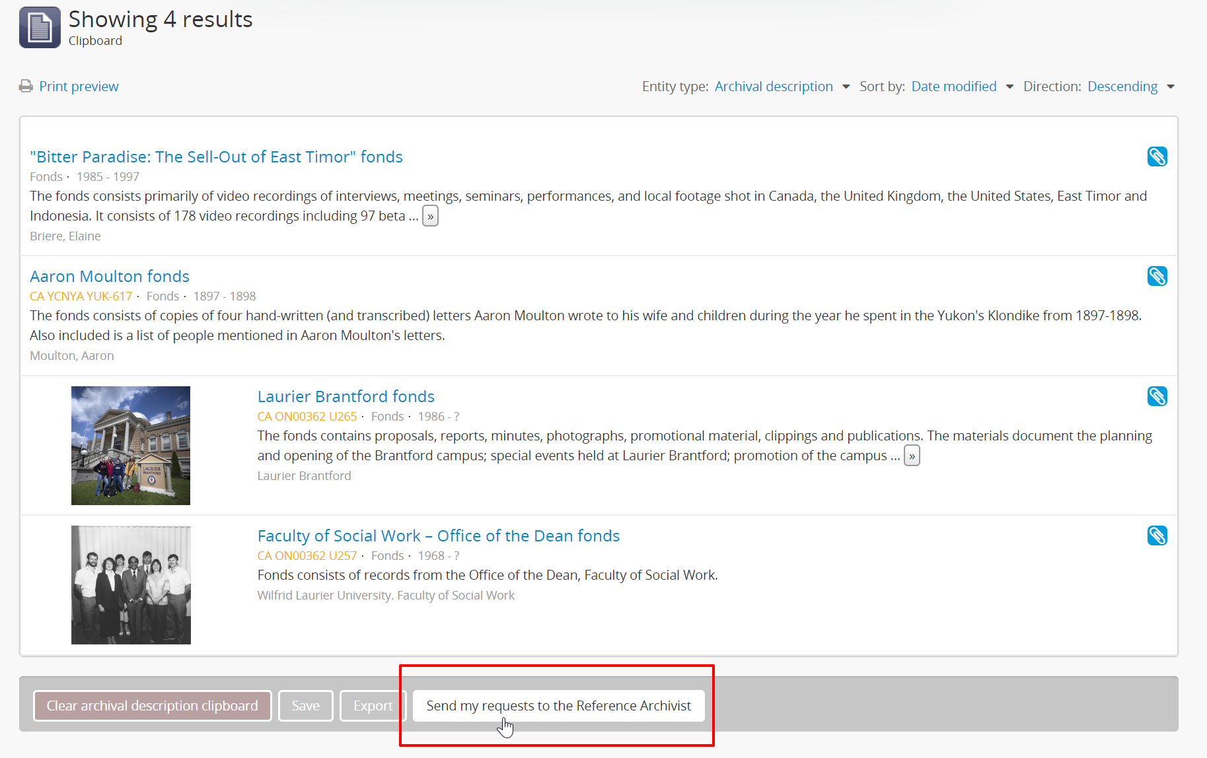Toggle clipboard paperclip for Aaron Moulton fonds
This screenshot has height=758, width=1207.
[1157, 276]
